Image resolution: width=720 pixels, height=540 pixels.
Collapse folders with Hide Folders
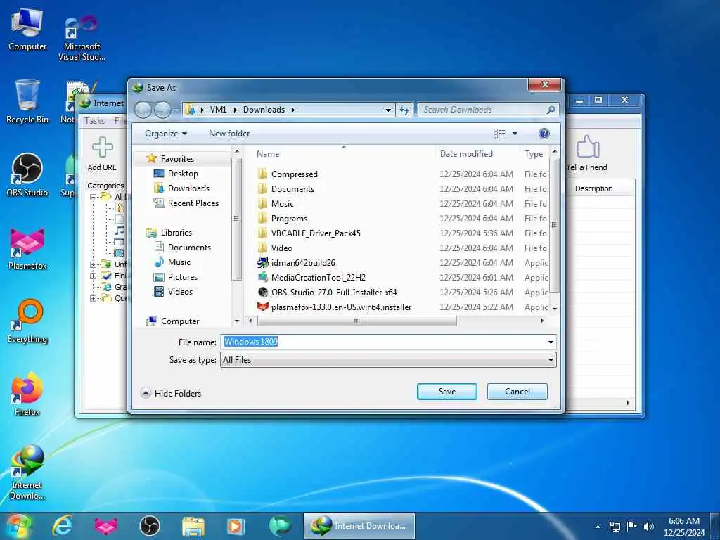pyautogui.click(x=171, y=394)
